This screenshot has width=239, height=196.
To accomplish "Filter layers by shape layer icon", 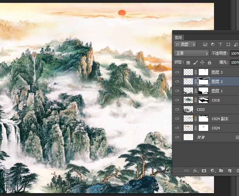I will [x=228, y=44].
